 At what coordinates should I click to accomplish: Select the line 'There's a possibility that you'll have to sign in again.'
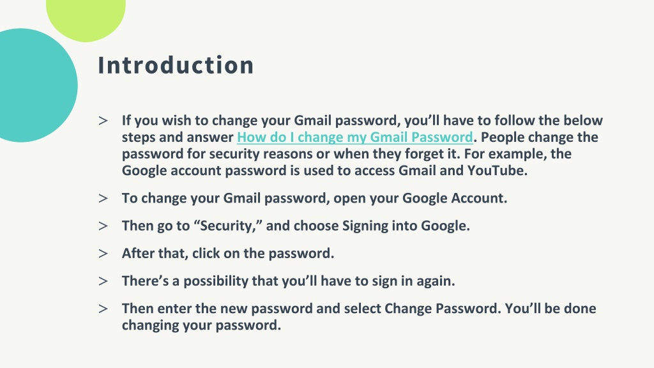[x=288, y=281]
